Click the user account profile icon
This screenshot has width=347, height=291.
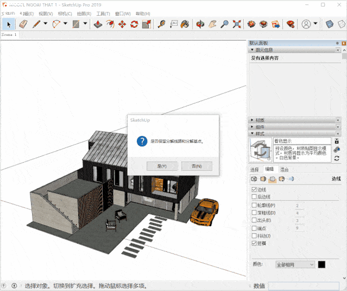[306, 24]
